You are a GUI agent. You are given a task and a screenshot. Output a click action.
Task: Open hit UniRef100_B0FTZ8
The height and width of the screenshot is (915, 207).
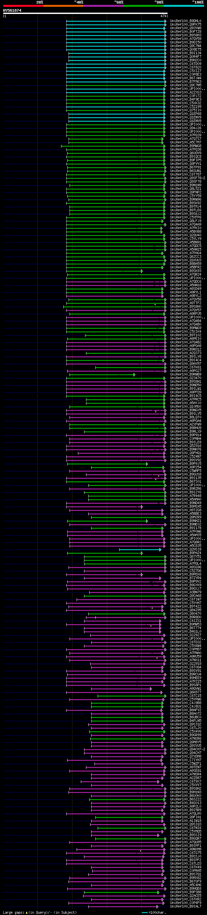(x=185, y=31)
